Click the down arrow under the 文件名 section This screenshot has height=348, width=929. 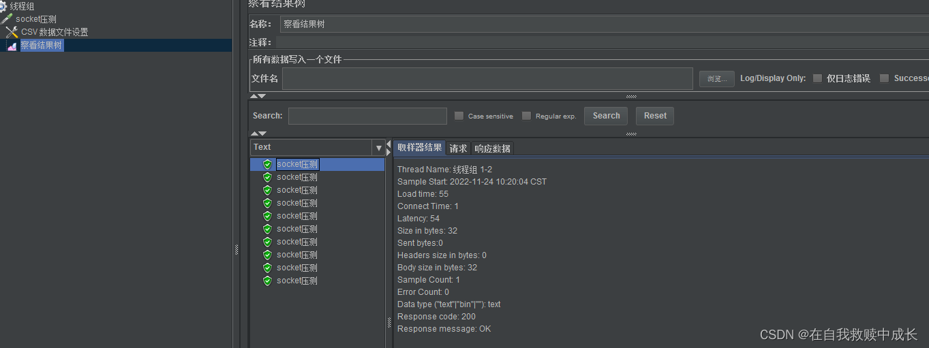[262, 96]
